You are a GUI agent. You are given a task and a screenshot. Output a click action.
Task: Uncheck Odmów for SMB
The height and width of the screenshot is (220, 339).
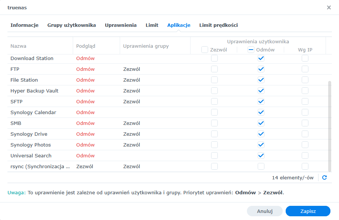pyautogui.click(x=261, y=123)
